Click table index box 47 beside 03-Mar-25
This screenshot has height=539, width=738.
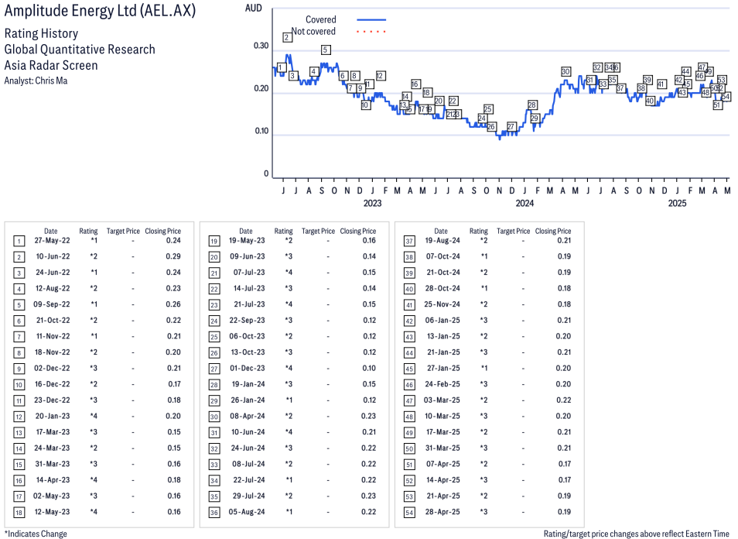pyautogui.click(x=409, y=401)
